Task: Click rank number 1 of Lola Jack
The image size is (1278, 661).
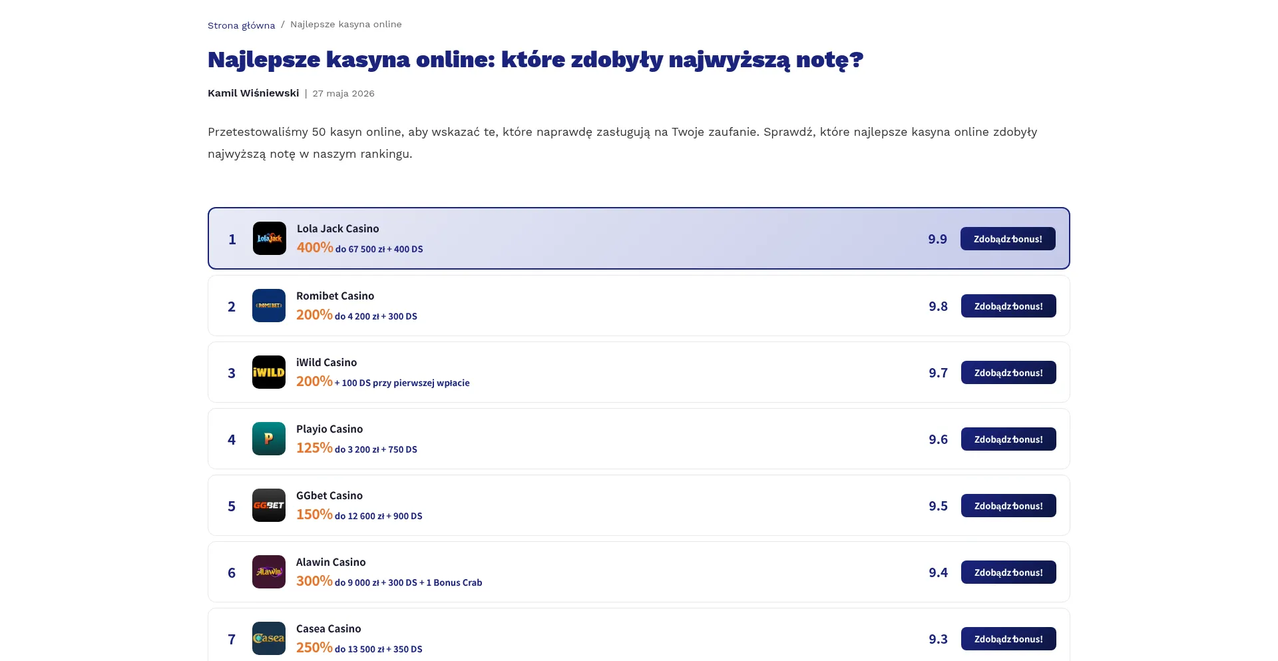Action: pyautogui.click(x=232, y=239)
